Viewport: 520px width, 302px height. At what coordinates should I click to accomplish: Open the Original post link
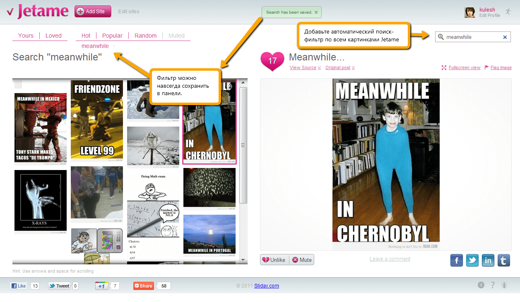pos(338,67)
